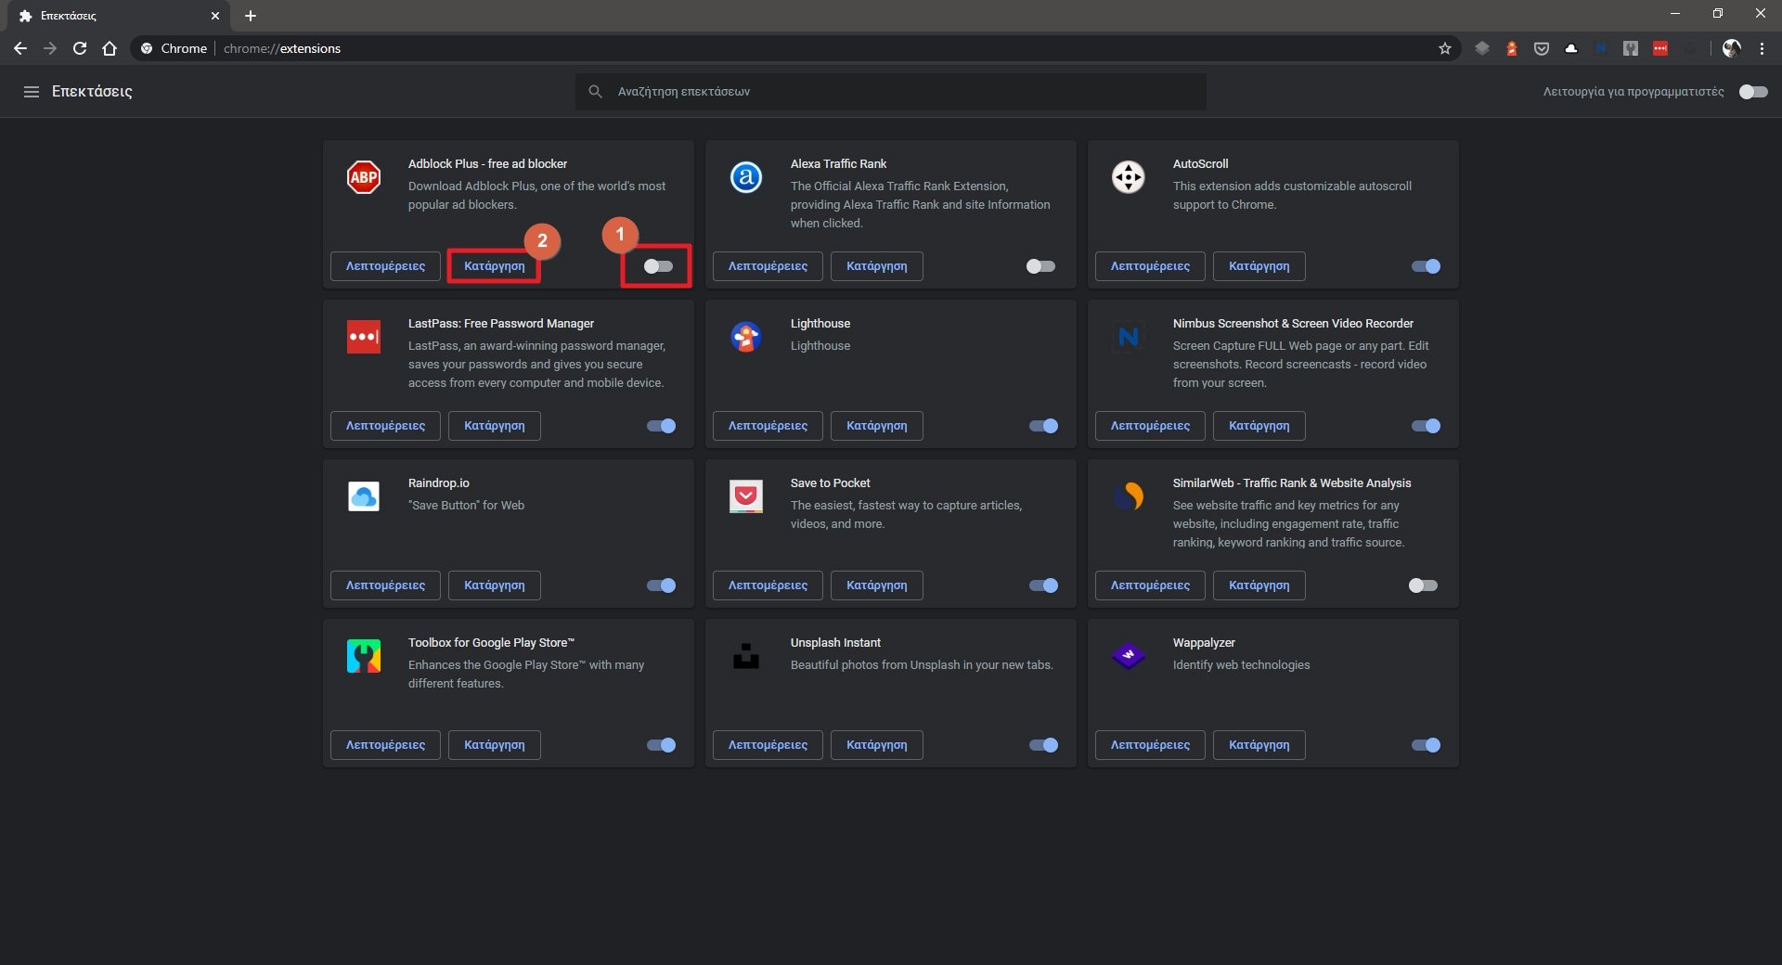The height and width of the screenshot is (965, 1782).
Task: Focus the extension search field
Action: pyautogui.click(x=891, y=92)
